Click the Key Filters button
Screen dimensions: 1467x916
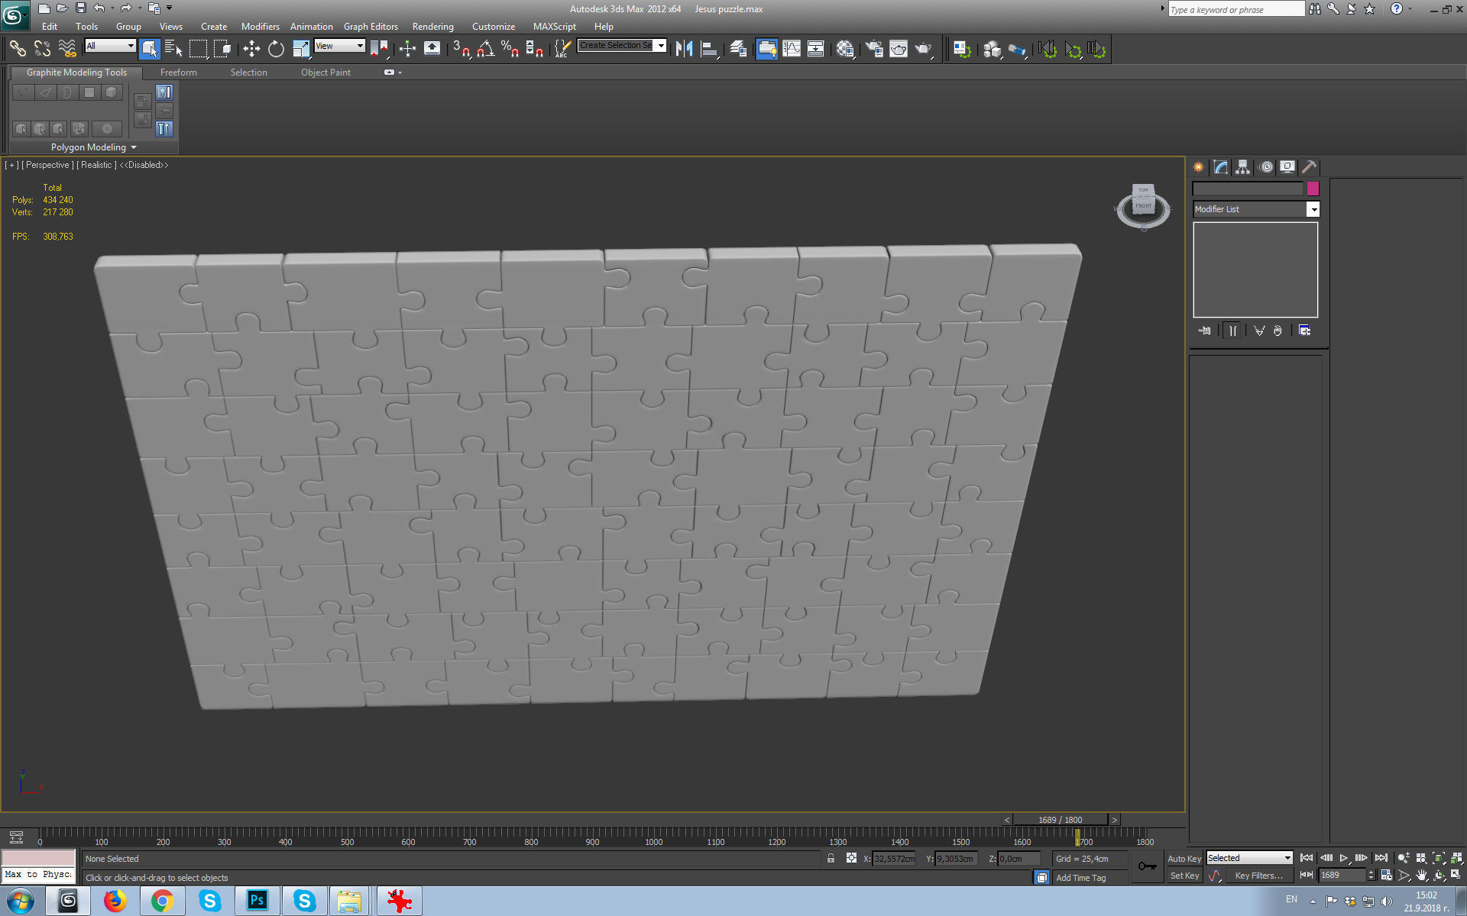[1258, 876]
